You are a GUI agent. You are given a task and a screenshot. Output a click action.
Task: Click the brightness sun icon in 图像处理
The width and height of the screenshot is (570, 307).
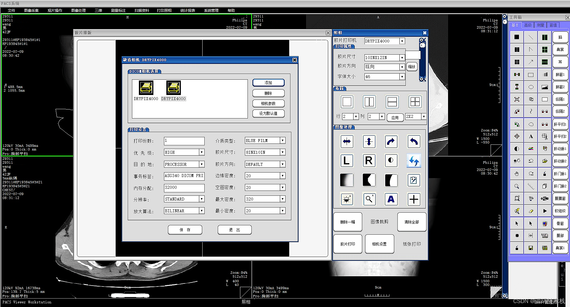coord(347,199)
